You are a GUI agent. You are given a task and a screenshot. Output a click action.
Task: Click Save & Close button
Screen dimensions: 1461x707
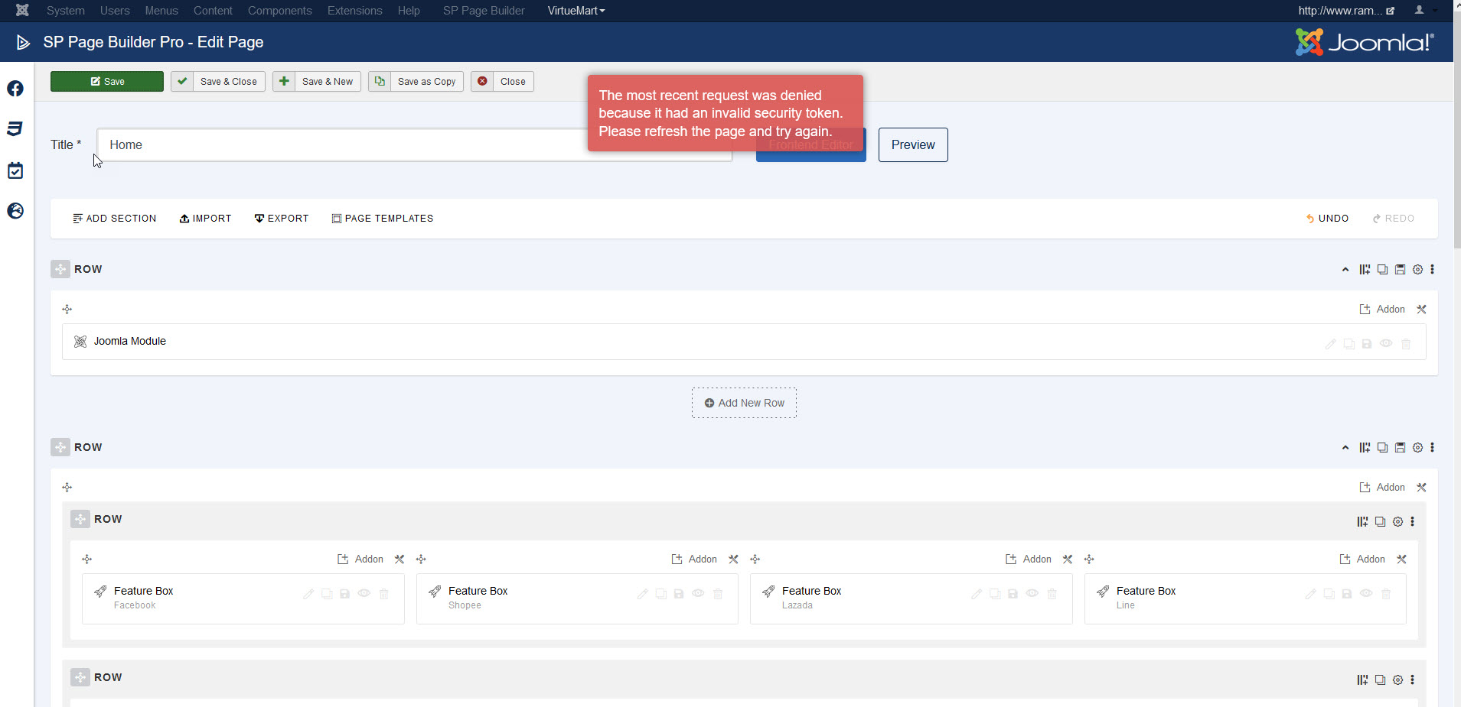(218, 82)
